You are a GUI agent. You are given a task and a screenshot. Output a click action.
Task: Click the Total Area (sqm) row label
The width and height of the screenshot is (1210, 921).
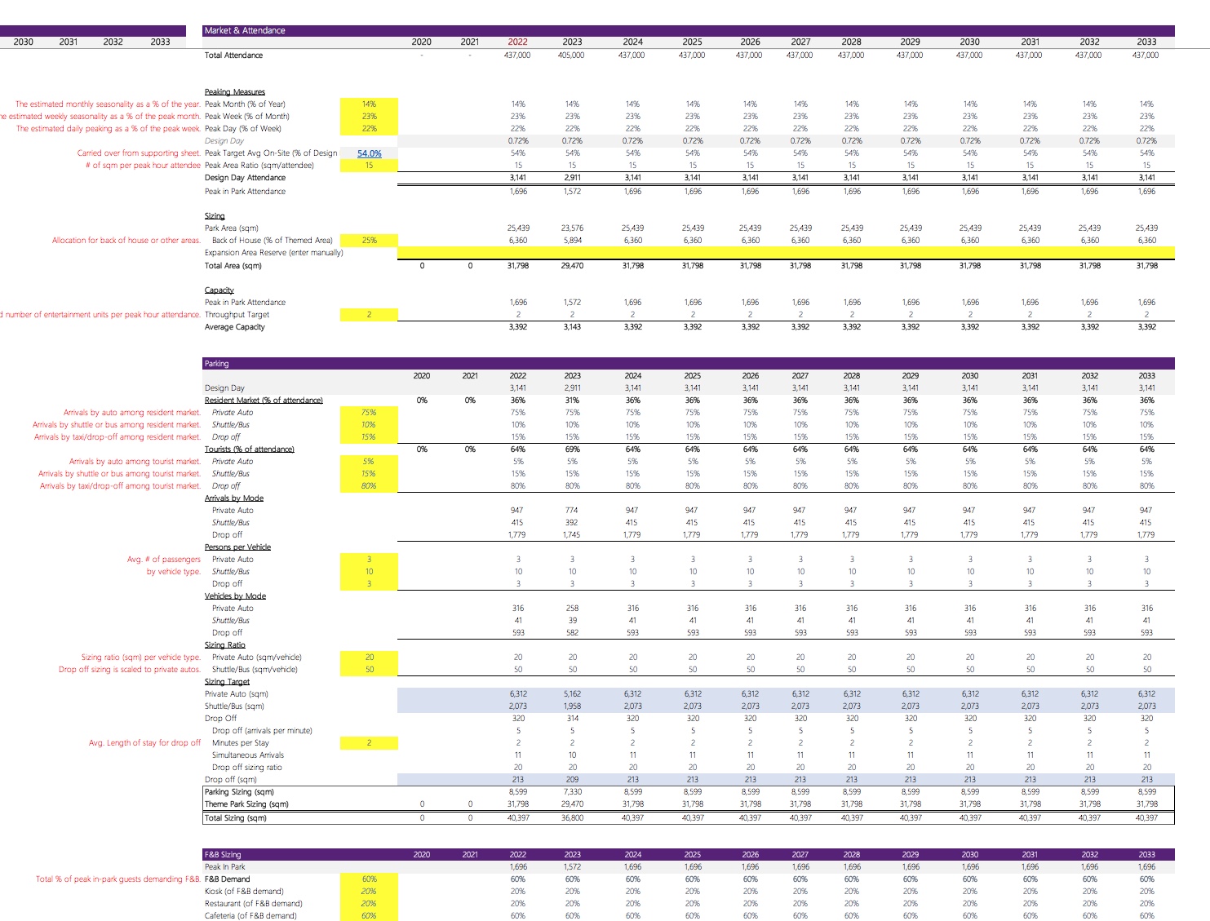[233, 266]
